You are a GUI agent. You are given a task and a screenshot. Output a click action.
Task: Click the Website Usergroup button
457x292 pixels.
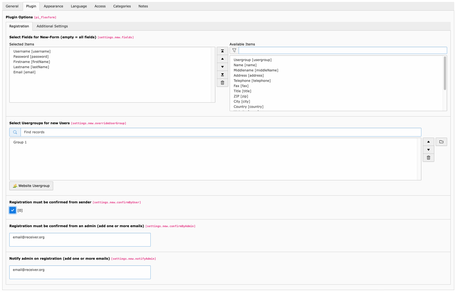coord(31,186)
